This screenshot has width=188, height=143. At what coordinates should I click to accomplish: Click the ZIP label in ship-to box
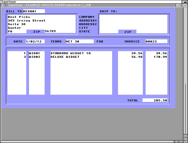[128, 32]
